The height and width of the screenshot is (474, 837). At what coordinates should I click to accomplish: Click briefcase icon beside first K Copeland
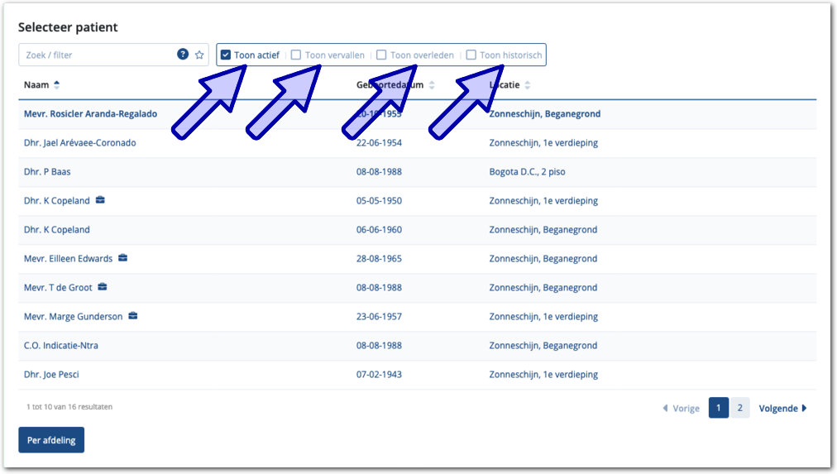click(100, 200)
